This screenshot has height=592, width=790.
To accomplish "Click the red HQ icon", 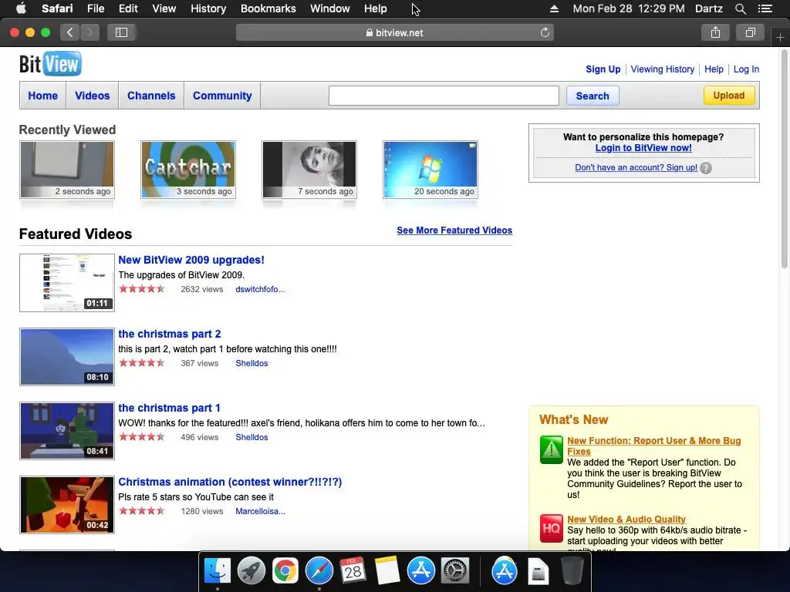I will click(x=551, y=528).
